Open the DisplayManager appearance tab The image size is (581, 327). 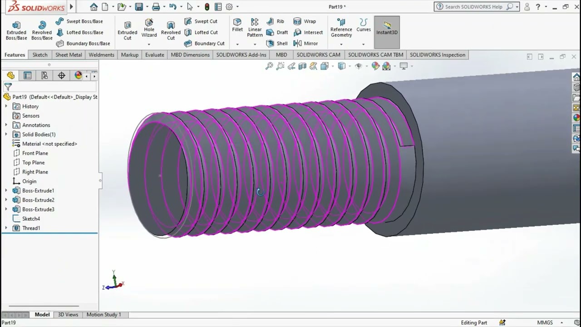coord(78,75)
